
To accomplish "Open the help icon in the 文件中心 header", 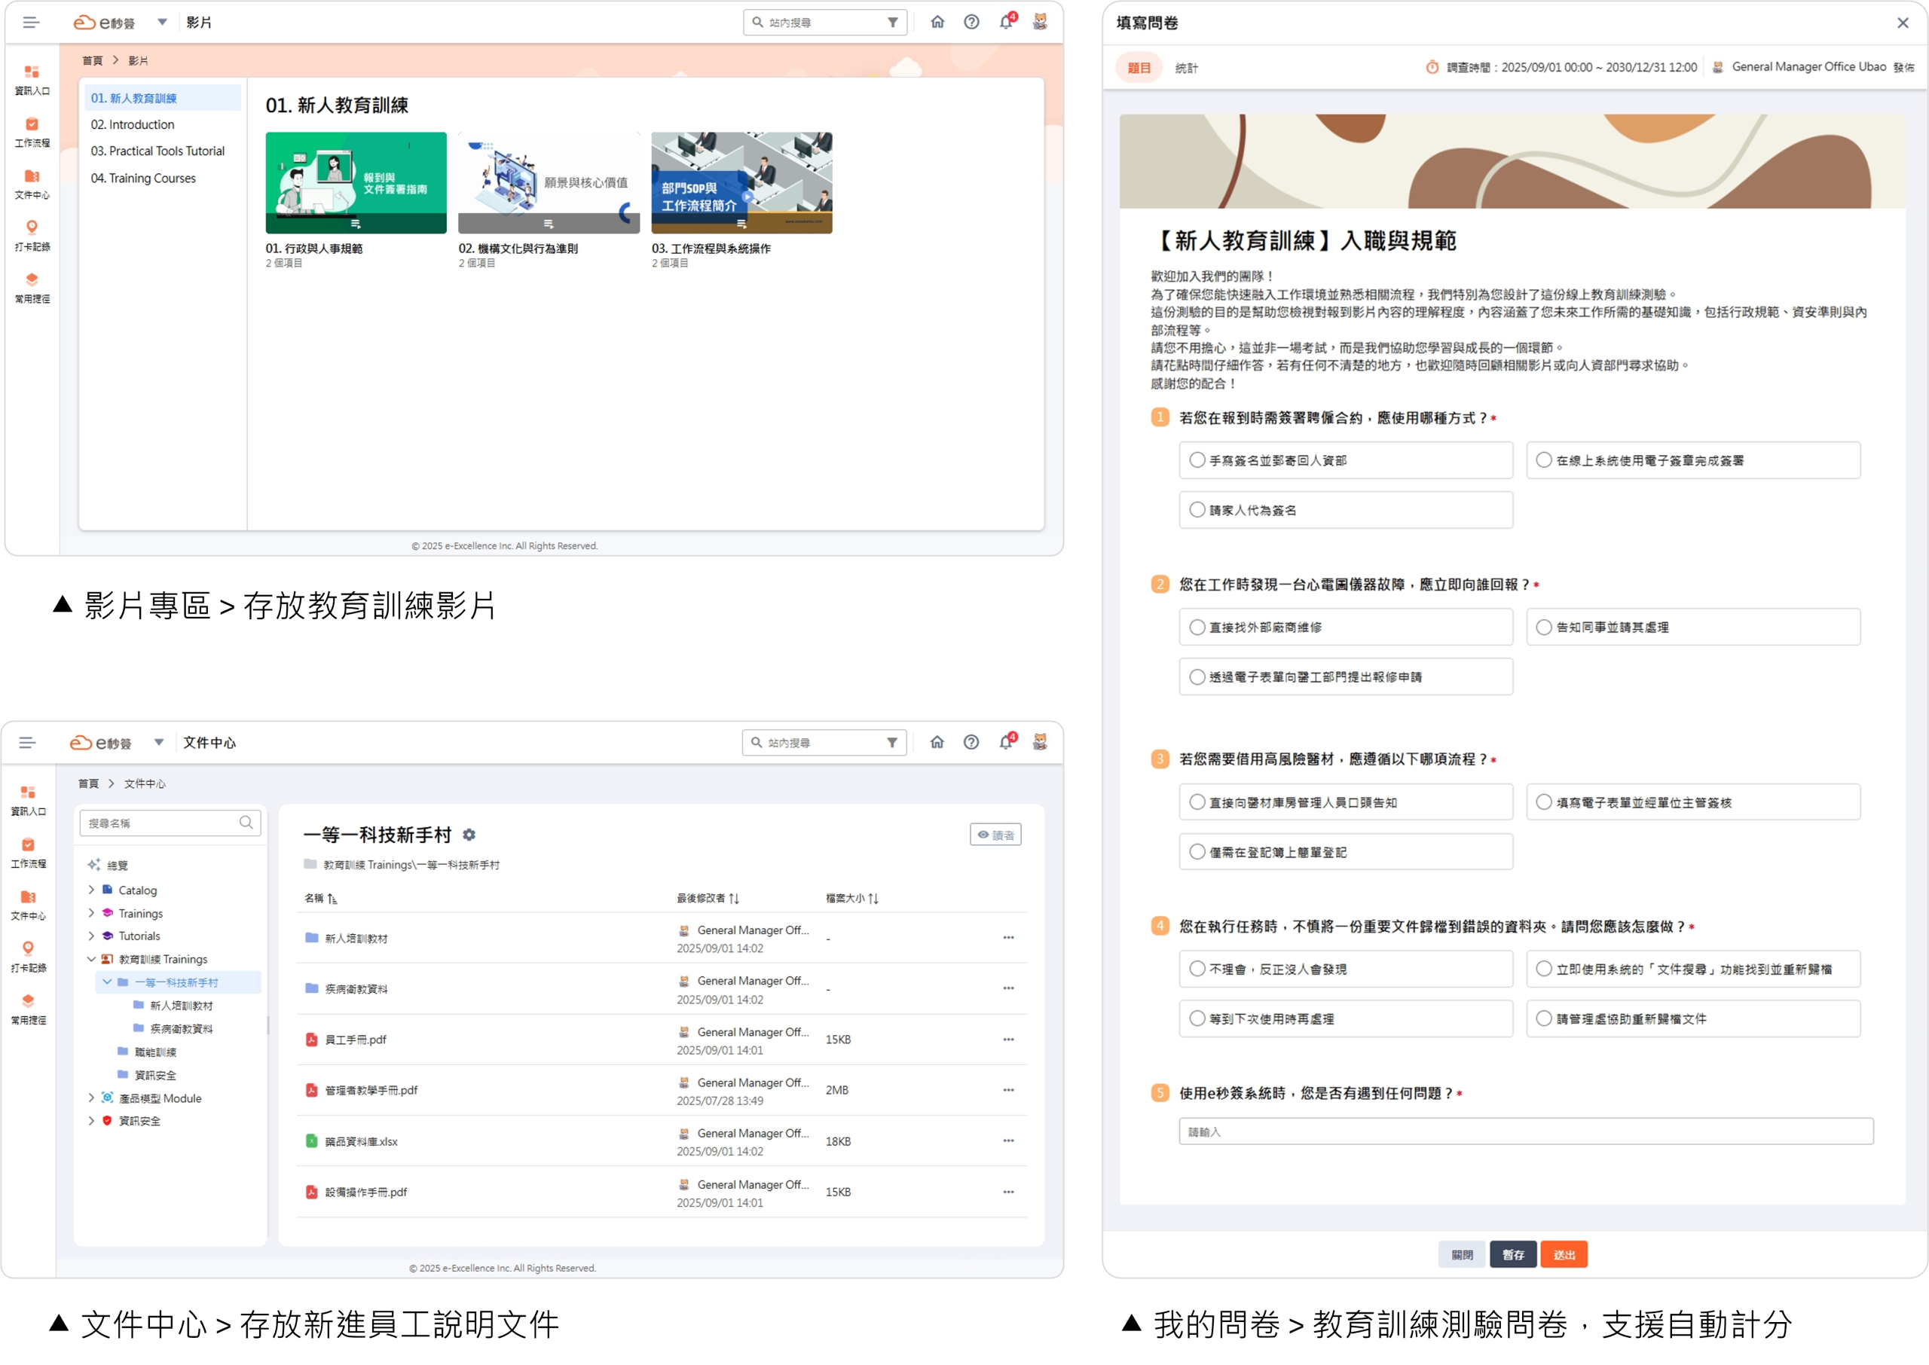I will [x=971, y=742].
